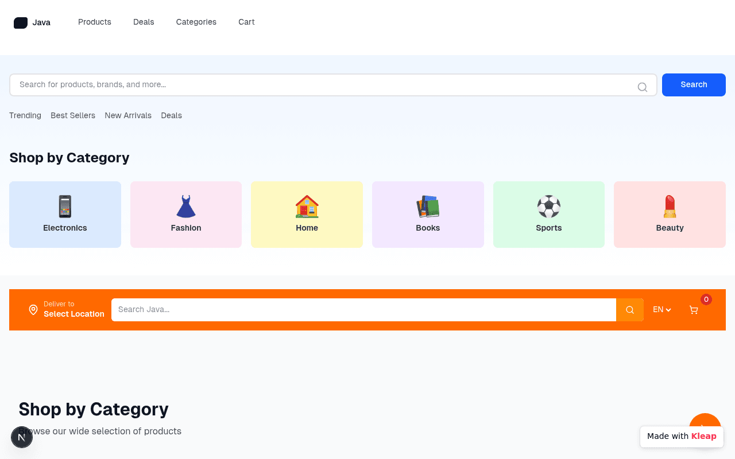Click the orange search icon button
The width and height of the screenshot is (735, 459).
[630, 310]
